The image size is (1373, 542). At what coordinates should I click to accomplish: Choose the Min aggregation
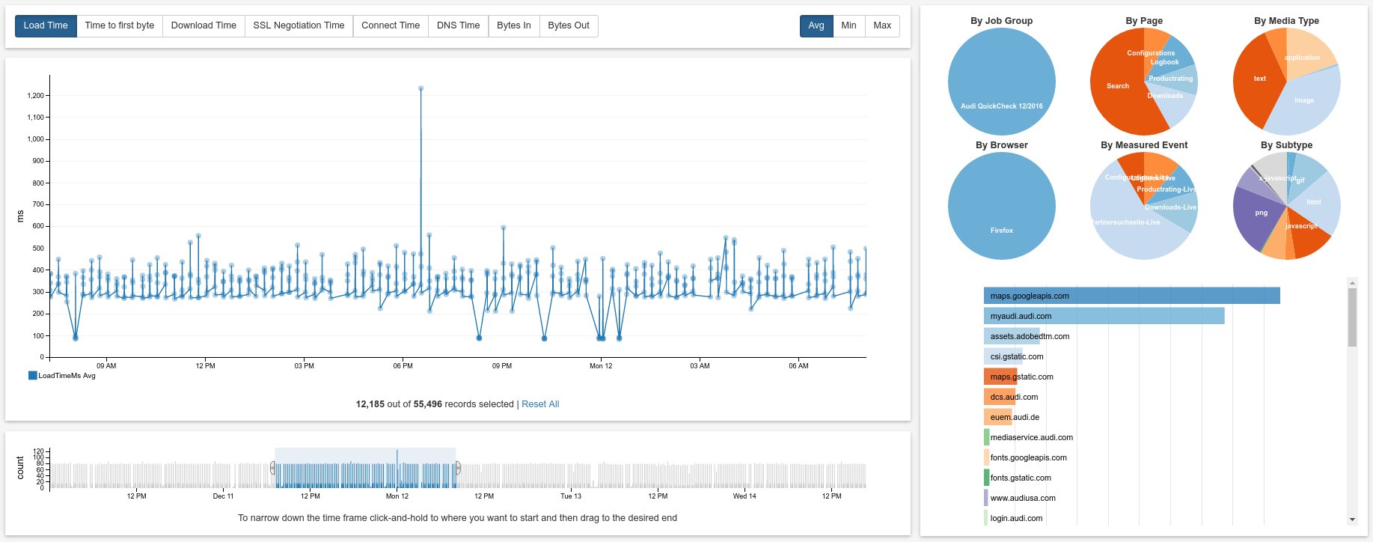848,25
